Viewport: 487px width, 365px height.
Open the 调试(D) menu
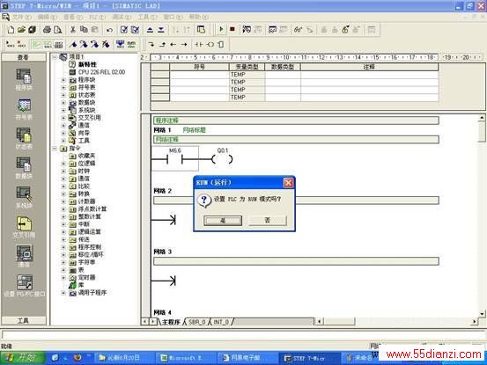tap(122, 17)
